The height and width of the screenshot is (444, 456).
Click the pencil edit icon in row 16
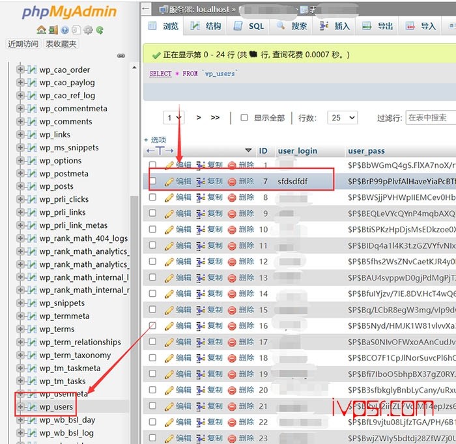point(169,326)
